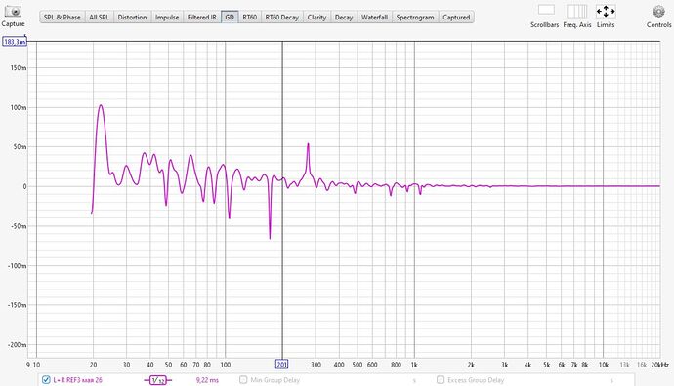Click the -200m vertical axis label

pyautogui.click(x=18, y=345)
